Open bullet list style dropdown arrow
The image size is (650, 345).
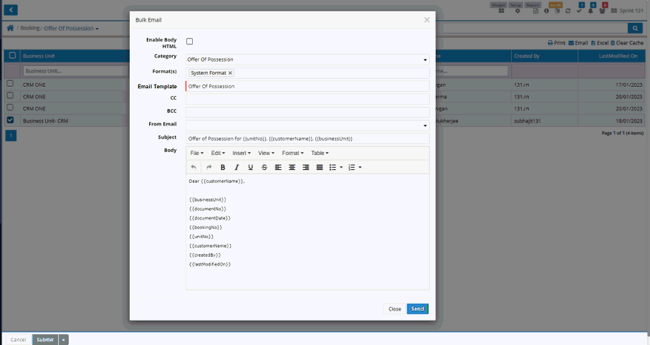coord(341,167)
